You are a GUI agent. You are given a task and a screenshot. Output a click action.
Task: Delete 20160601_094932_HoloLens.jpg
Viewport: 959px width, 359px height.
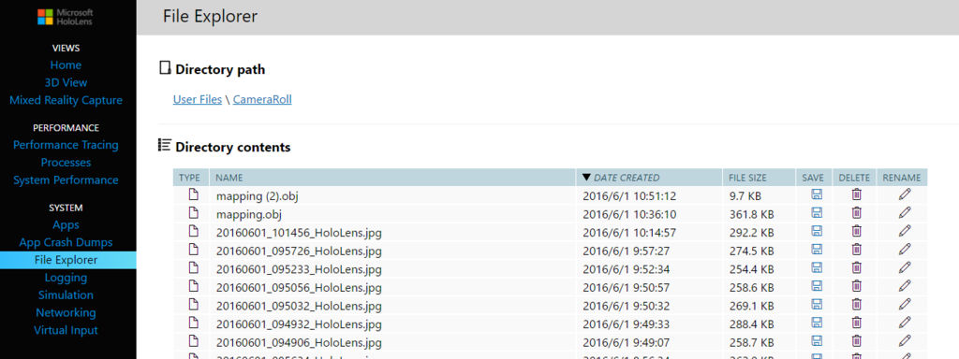click(x=856, y=323)
